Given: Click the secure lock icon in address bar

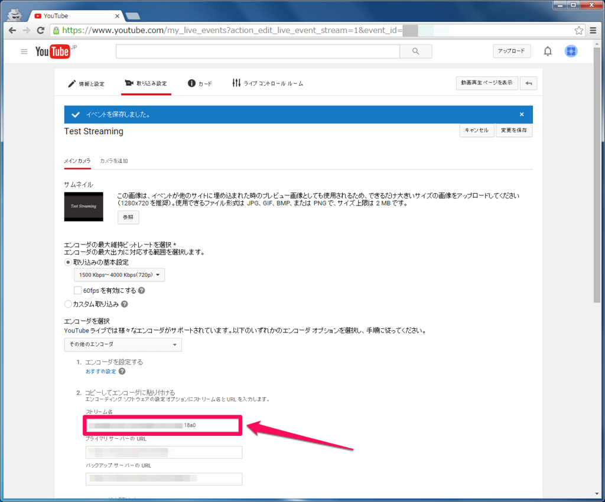Looking at the screenshot, I should [x=56, y=30].
